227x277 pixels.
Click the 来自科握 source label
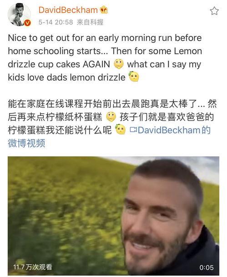click(90, 22)
